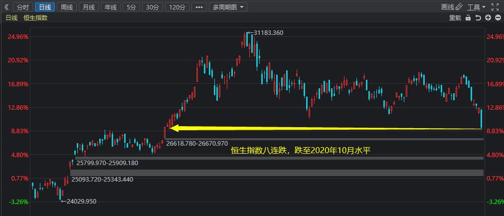Click the 25093.720-25343.440 gap label
The image size is (504, 216).
pos(102,180)
